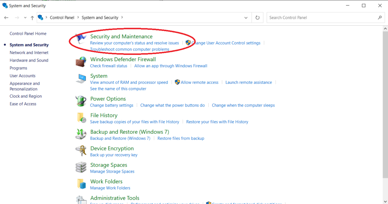This screenshot has height=204, width=388.
Task: Open the Security and Maintenance heading
Action: [121, 37]
